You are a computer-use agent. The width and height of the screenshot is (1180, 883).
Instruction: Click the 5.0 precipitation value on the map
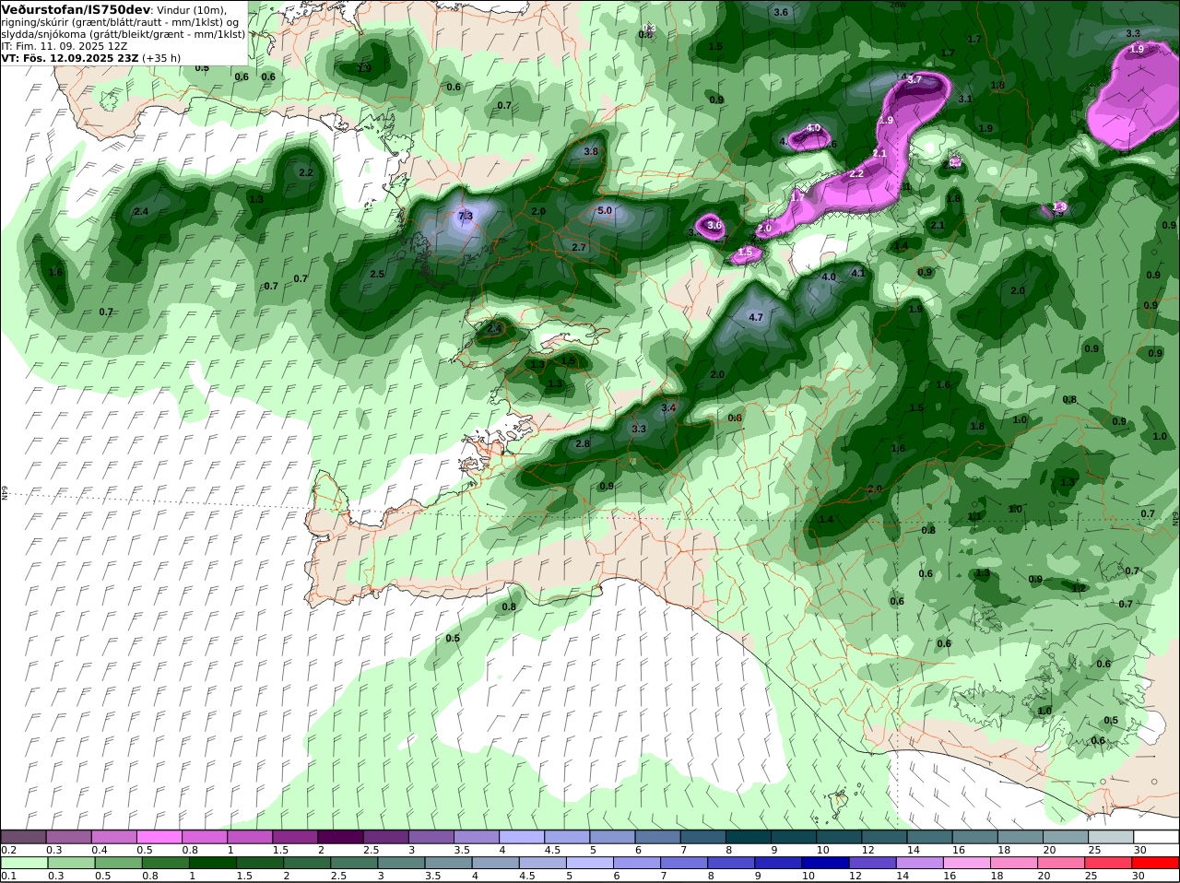605,210
